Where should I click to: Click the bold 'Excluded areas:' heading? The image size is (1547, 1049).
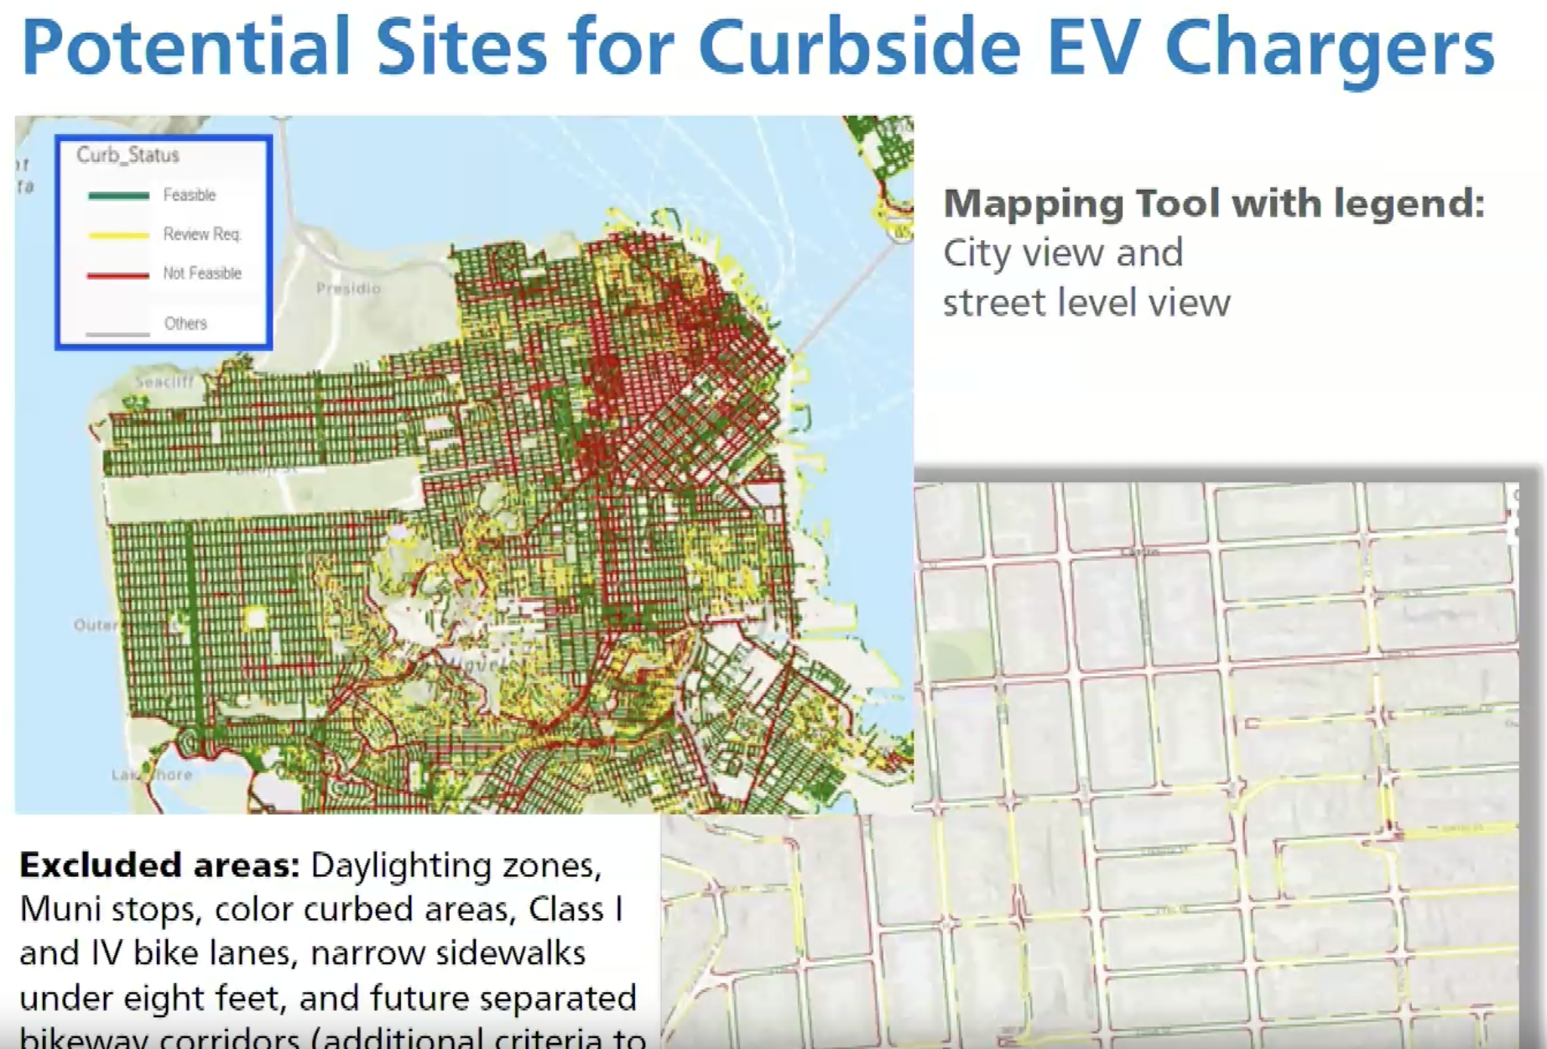click(x=159, y=864)
